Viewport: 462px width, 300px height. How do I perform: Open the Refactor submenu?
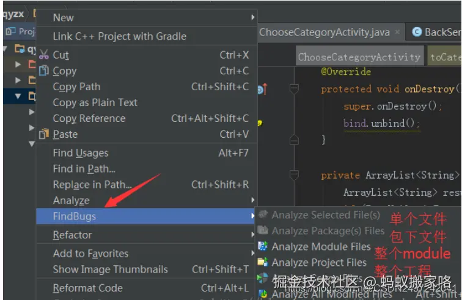pos(72,235)
